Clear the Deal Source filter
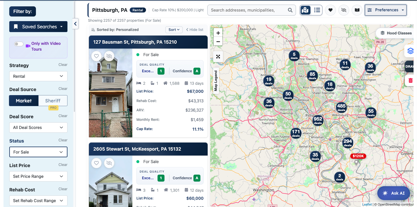Viewport: 417px width, 207px height. coord(63,89)
